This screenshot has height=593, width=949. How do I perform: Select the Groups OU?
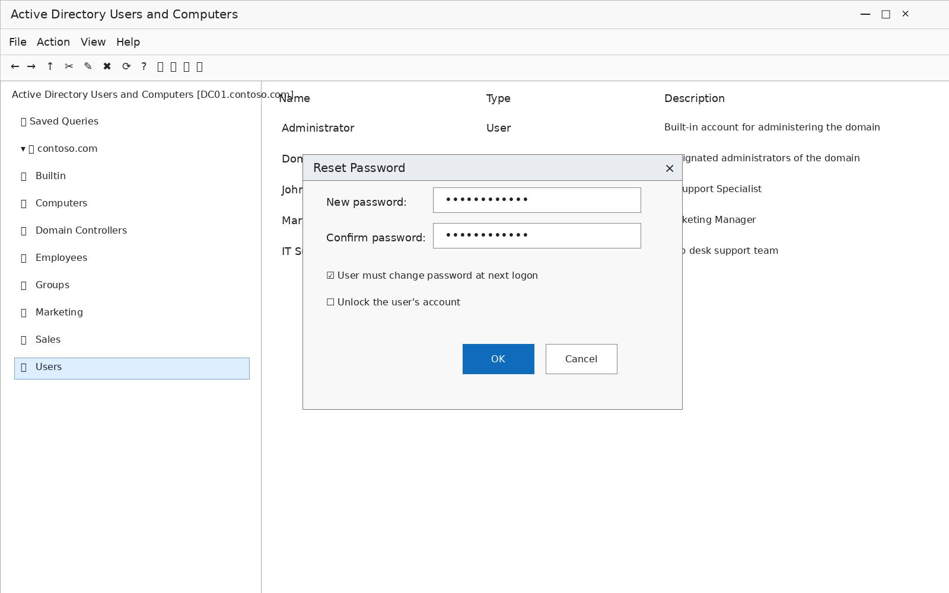coord(52,285)
